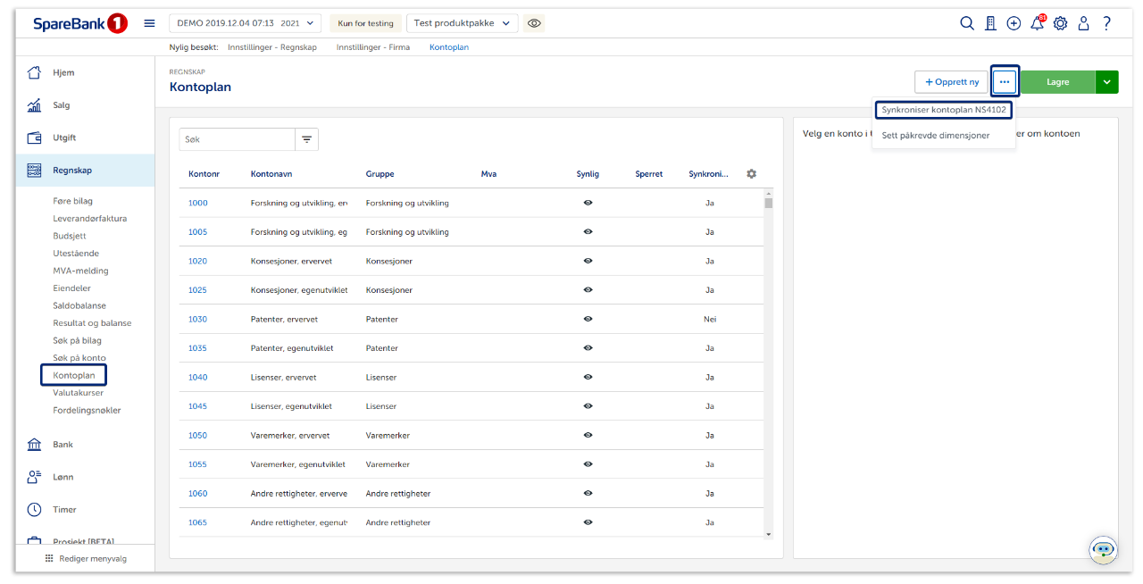1143x584 pixels.
Task: Toggle visibility eye for account 1050
Action: pyautogui.click(x=588, y=435)
